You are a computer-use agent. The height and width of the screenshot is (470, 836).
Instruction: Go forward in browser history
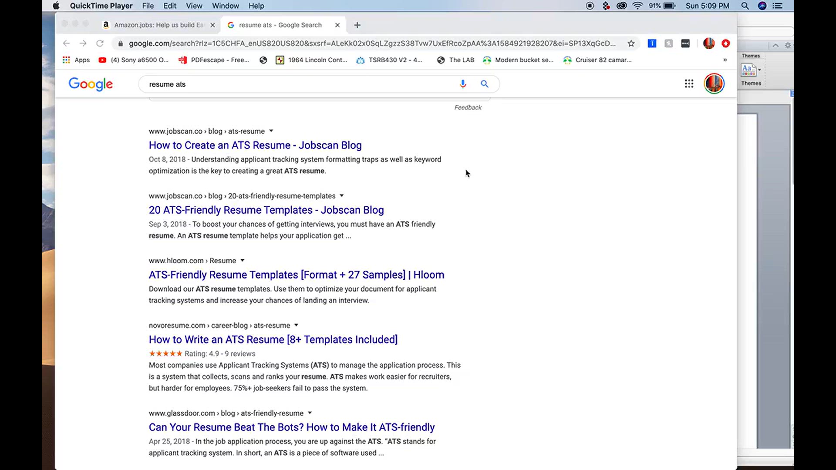[83, 44]
